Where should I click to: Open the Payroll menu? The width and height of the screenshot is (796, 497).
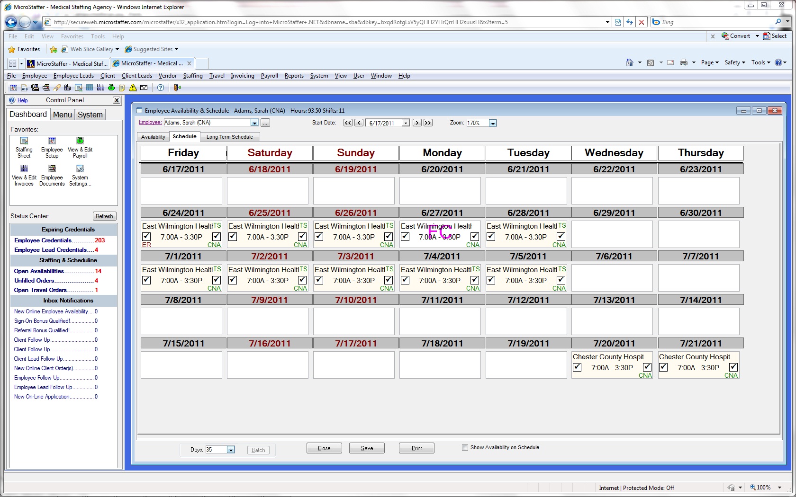(269, 76)
